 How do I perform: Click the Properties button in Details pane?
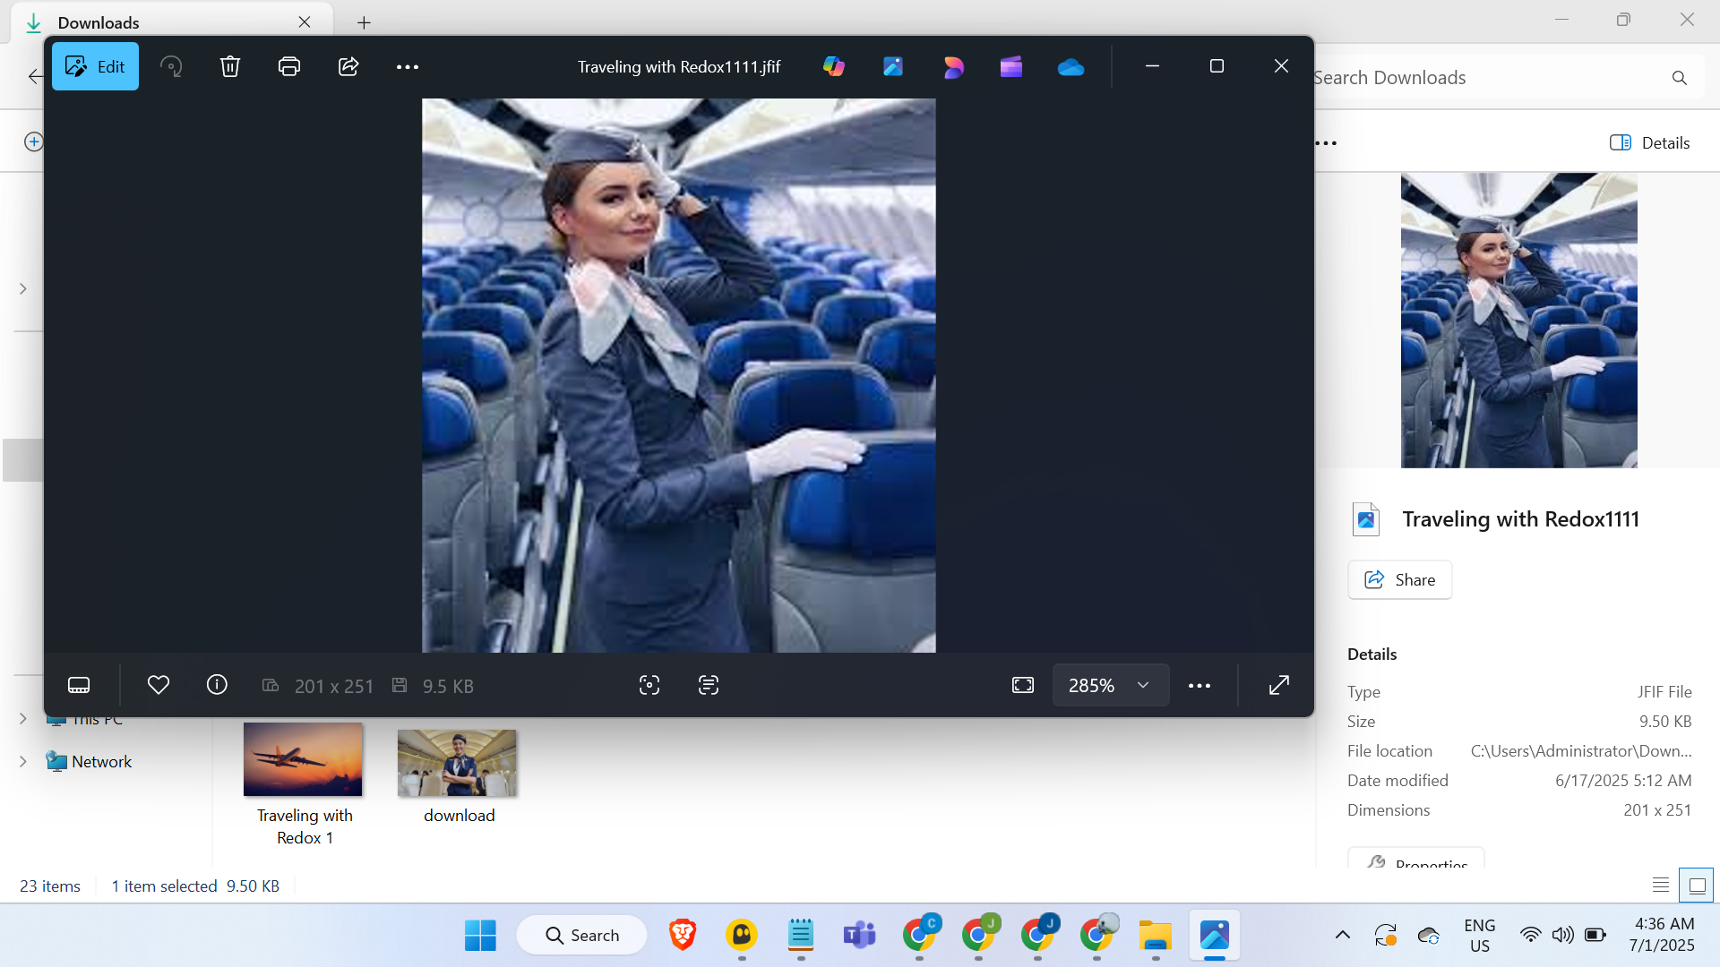(x=1416, y=860)
